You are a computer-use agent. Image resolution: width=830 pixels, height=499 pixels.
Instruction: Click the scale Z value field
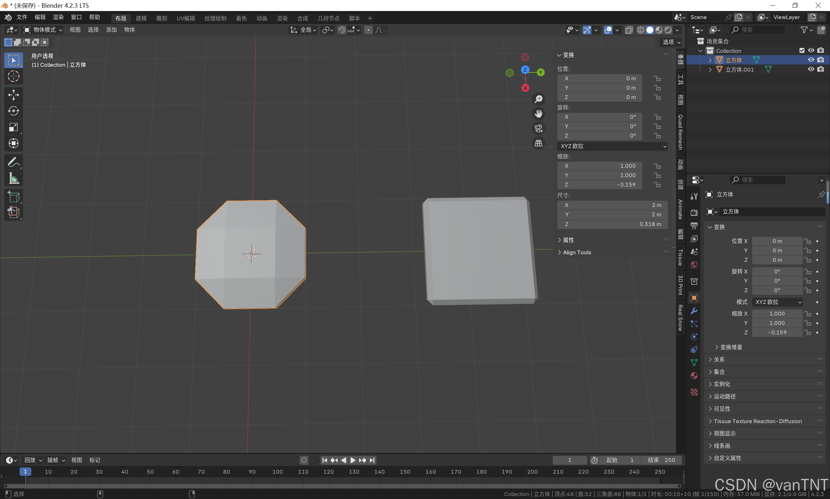[x=599, y=185]
